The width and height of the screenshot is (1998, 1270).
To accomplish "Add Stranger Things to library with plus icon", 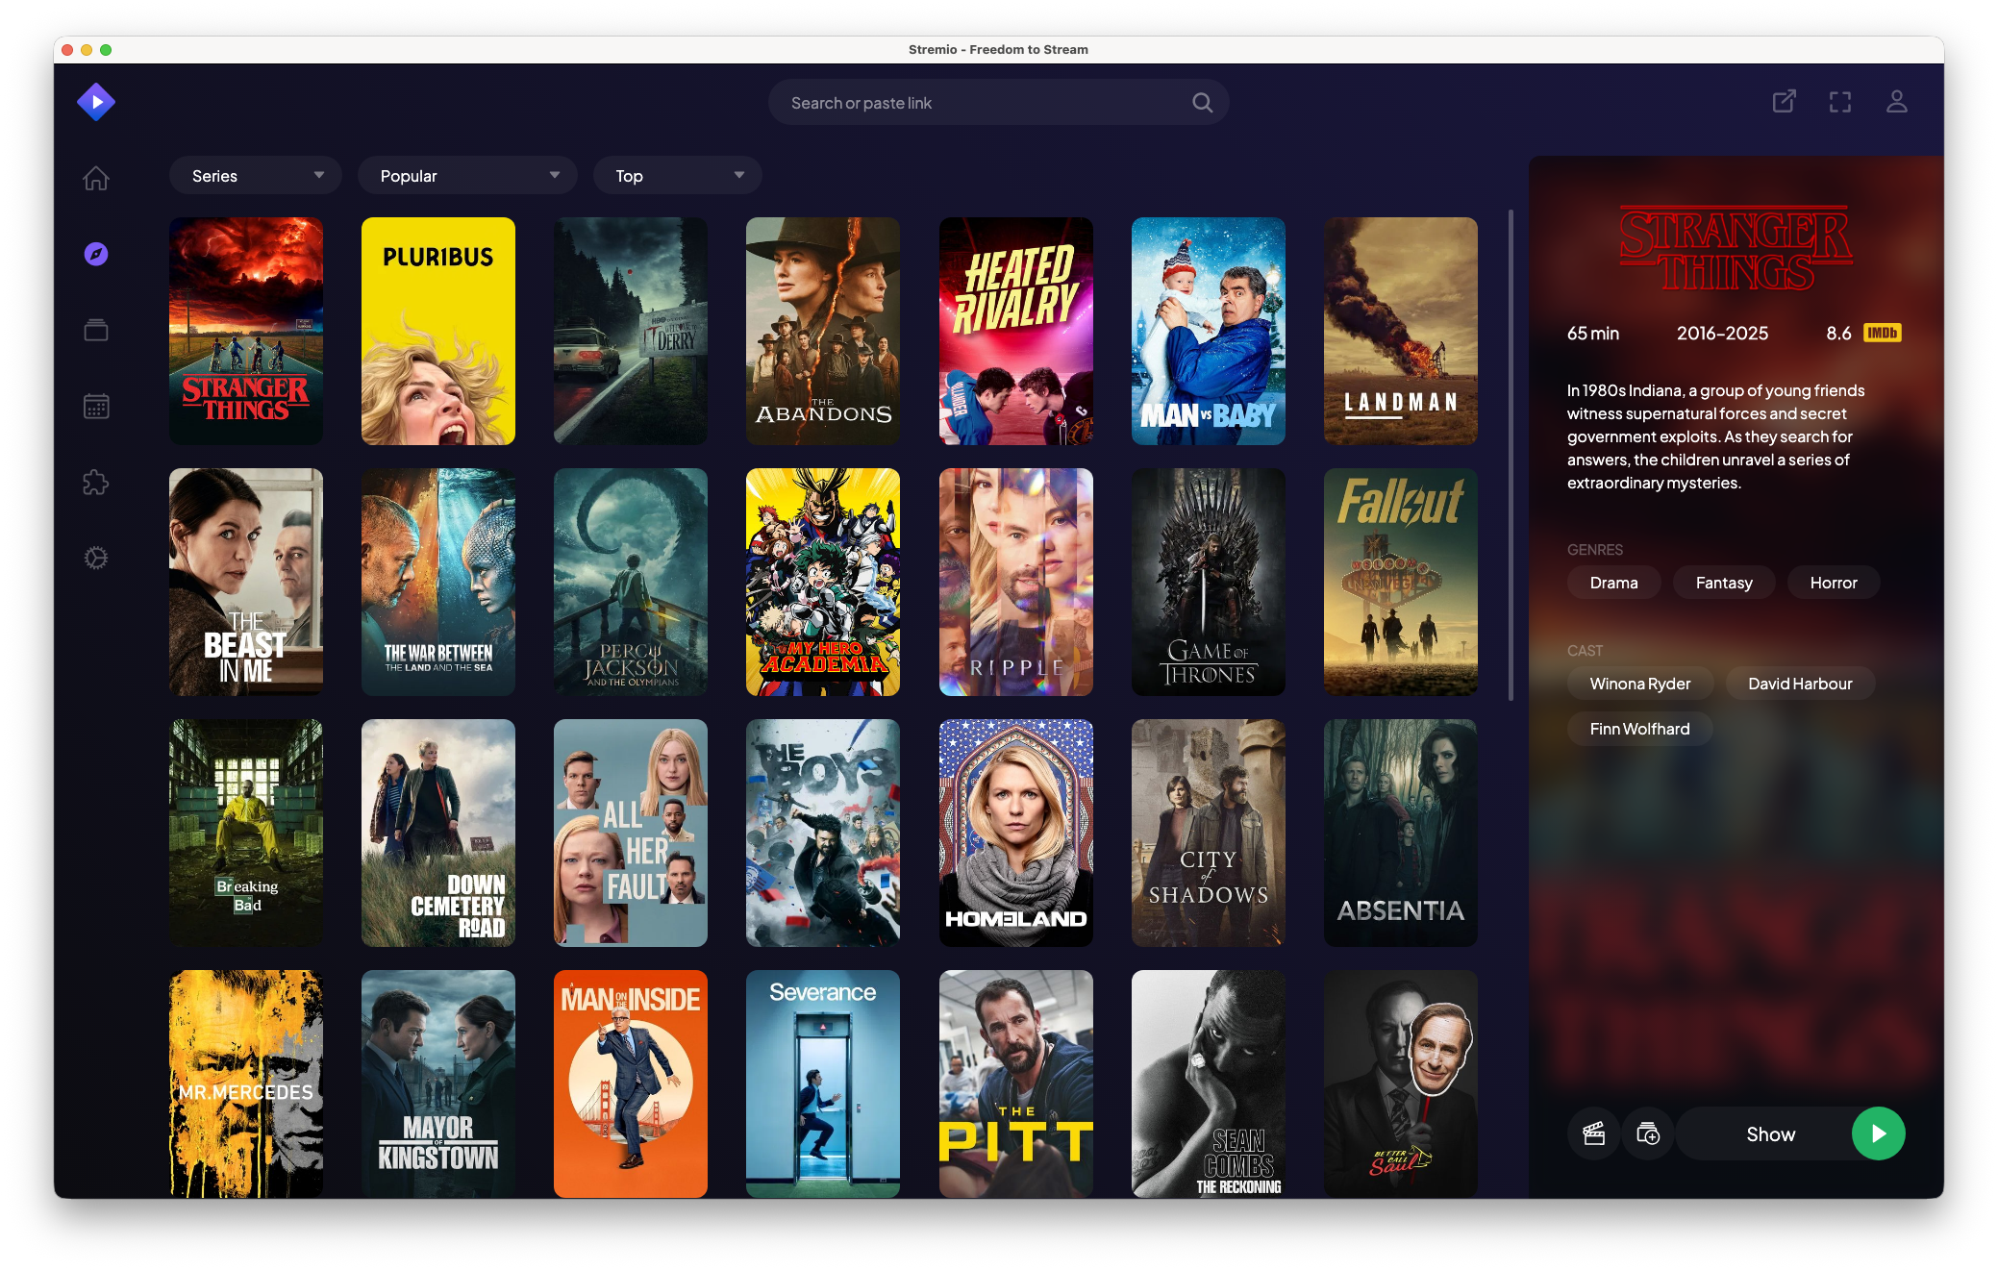I will (1647, 1133).
